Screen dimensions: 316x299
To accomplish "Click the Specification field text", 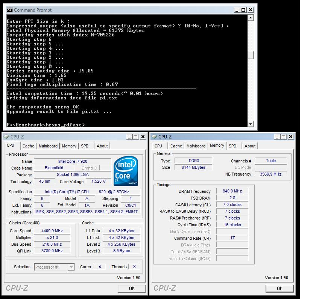I will [87, 192].
